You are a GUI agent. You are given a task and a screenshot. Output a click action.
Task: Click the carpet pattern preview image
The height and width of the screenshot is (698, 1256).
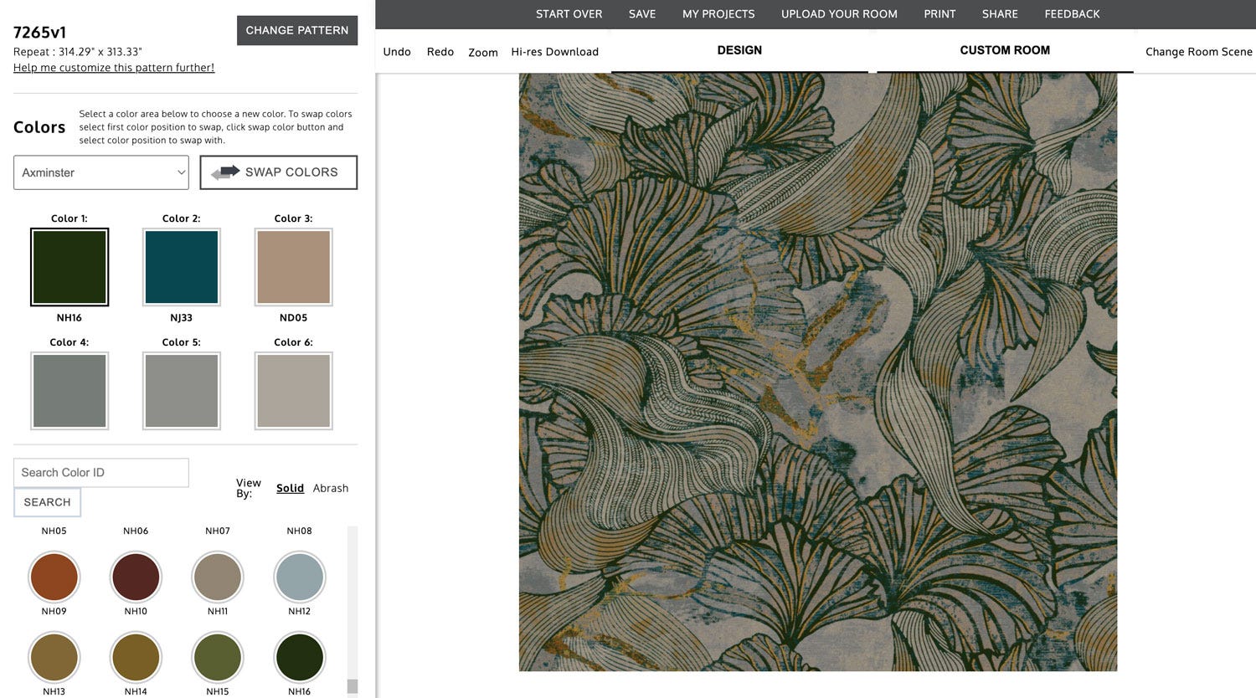[x=818, y=372]
